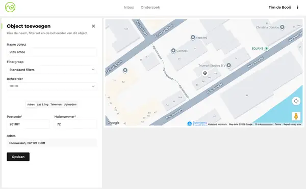Open the Beheerder dropdown
306x189 pixels.
coord(52,86)
